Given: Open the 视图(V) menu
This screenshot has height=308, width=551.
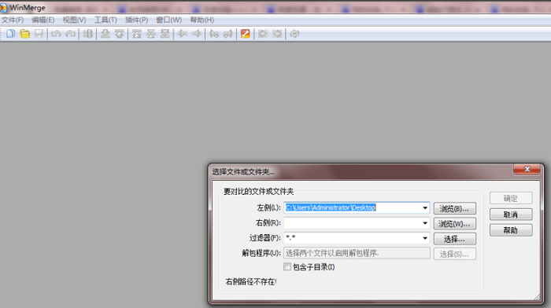Looking at the screenshot, I should 74,20.
